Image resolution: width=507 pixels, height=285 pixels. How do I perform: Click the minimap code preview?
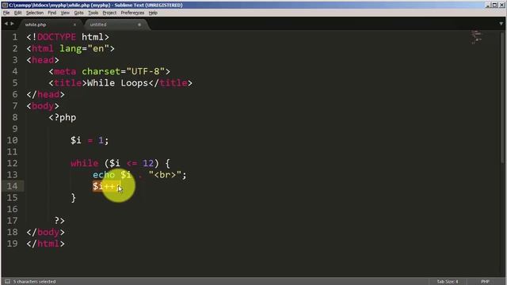[x=476, y=37]
